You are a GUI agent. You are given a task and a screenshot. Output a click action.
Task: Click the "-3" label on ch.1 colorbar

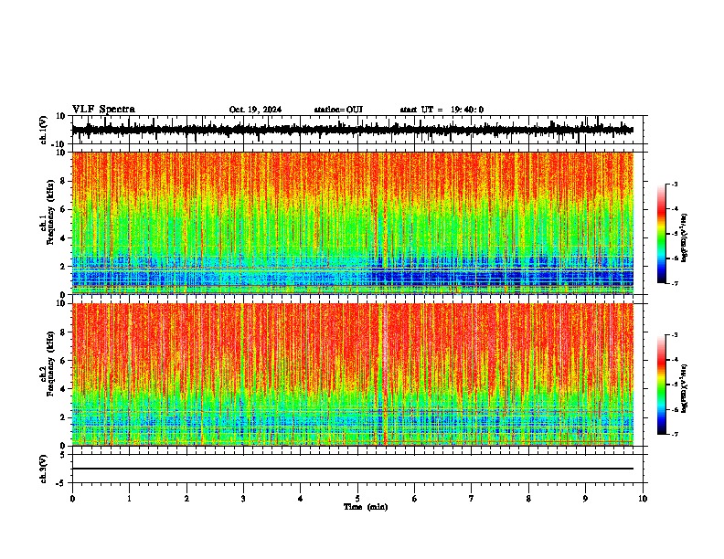click(675, 184)
